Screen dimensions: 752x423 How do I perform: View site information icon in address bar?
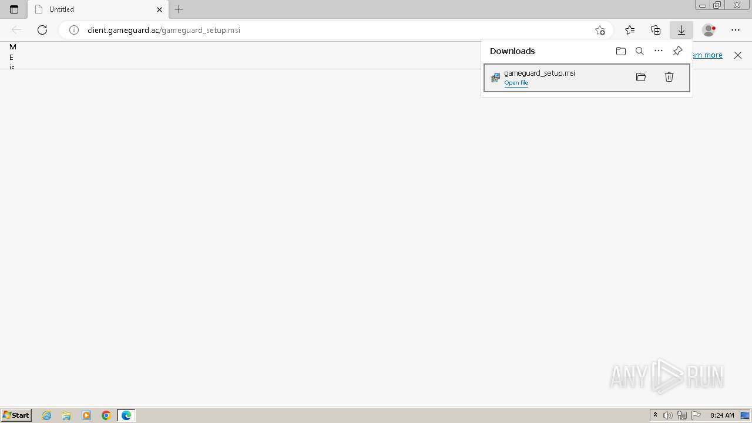74,30
